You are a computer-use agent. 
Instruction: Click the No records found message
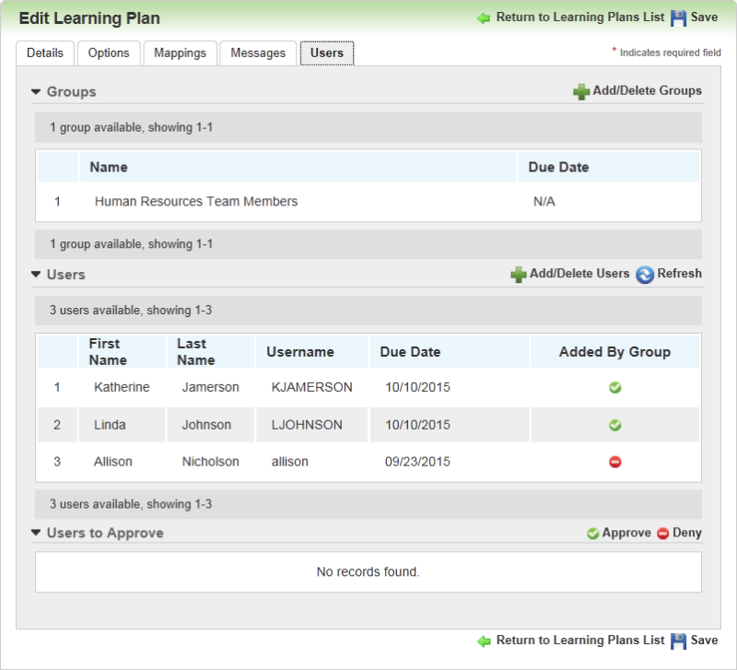[x=368, y=571]
